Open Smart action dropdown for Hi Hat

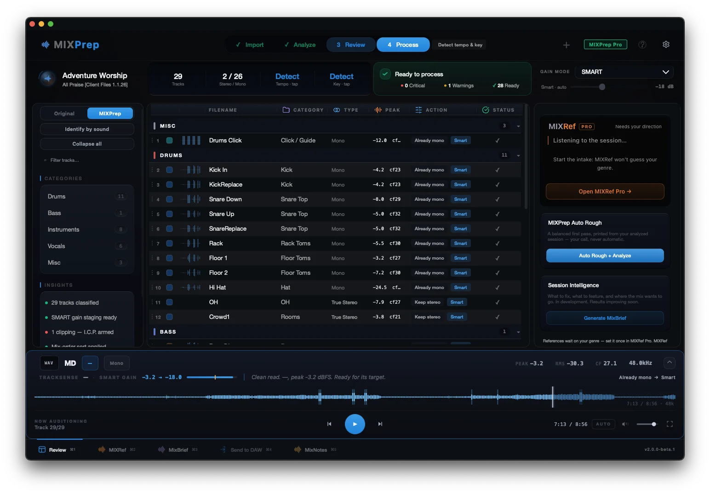tap(460, 288)
